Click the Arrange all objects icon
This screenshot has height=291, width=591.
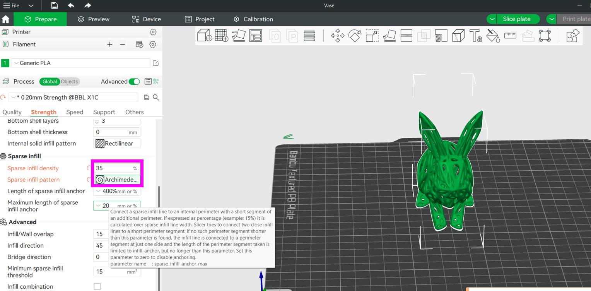click(256, 36)
